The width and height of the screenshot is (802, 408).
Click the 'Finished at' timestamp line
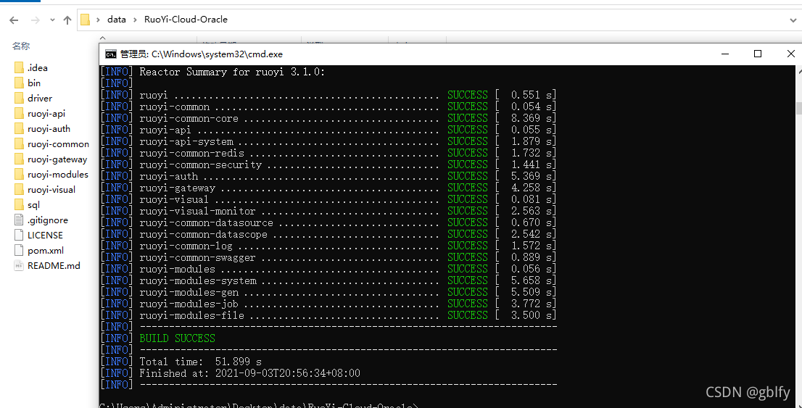[249, 373]
